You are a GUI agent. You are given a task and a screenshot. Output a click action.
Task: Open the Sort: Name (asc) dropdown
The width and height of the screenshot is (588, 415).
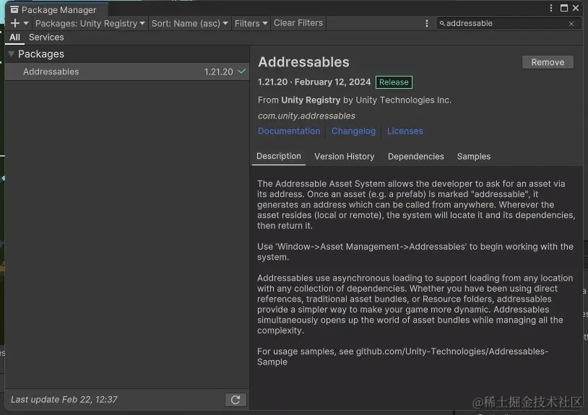[189, 23]
